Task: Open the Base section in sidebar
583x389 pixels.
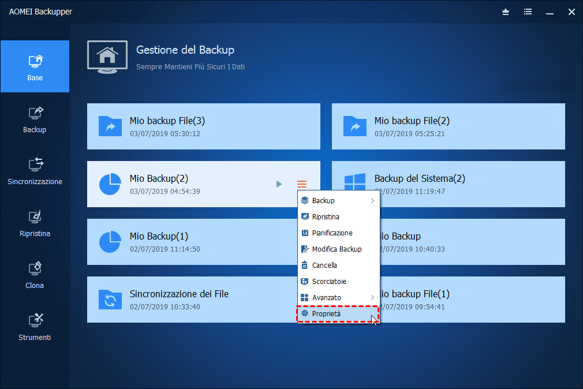Action: pyautogui.click(x=35, y=66)
